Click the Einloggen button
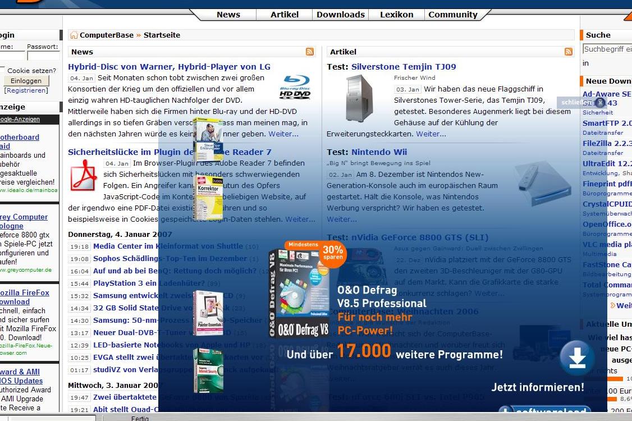 26,81
